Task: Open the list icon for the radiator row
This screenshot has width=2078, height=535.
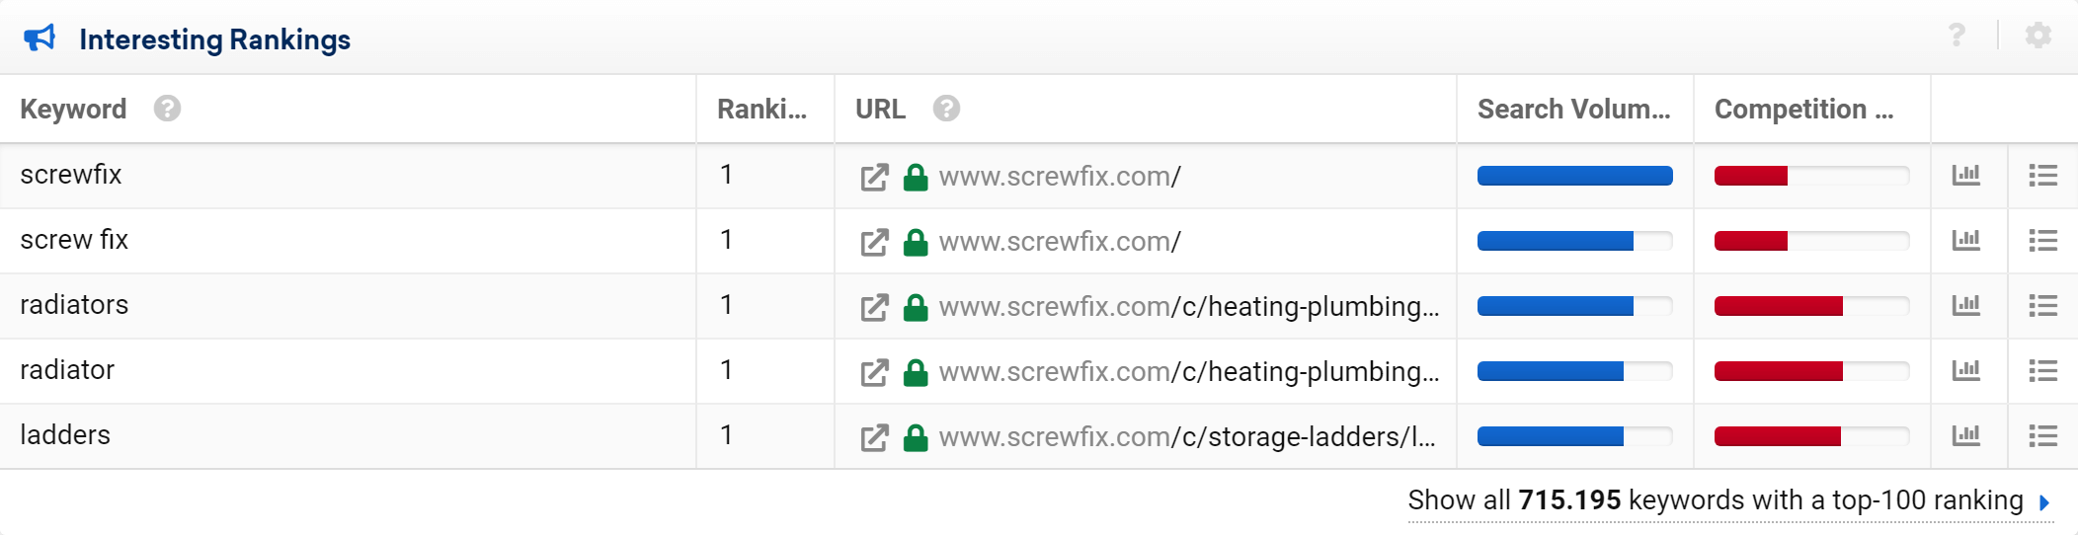Action: 2042,370
